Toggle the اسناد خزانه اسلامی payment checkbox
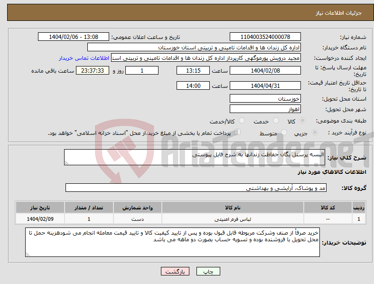The height and width of the screenshot is (284, 374). 238,132
